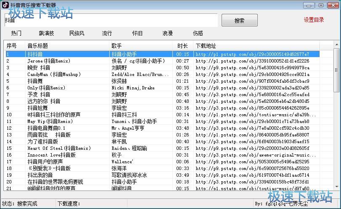The width and height of the screenshot is (341, 209).
Task: Click the download URL ending 907f0004fab6df3cbac9
Action: (252, 81)
